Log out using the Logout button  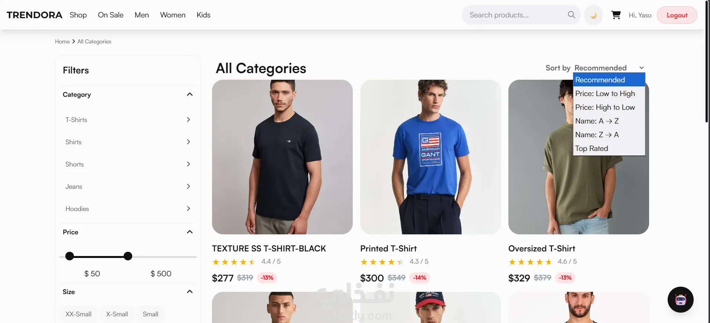[x=677, y=15]
